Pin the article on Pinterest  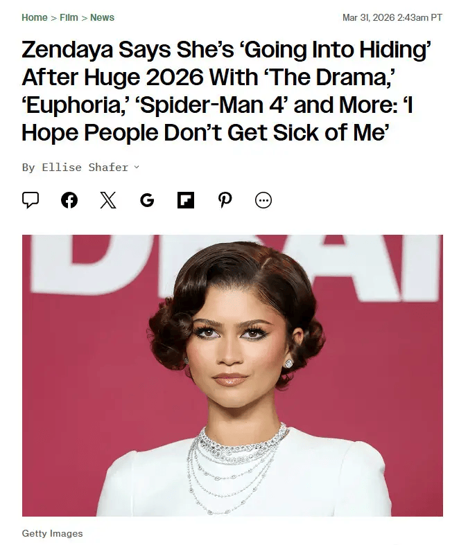pos(225,201)
